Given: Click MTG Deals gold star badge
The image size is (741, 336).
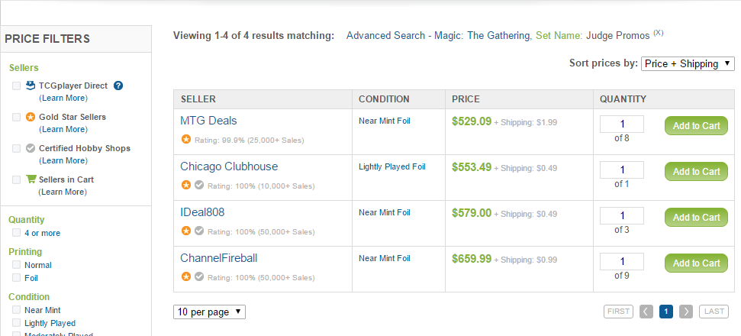Looking at the screenshot, I should point(186,140).
